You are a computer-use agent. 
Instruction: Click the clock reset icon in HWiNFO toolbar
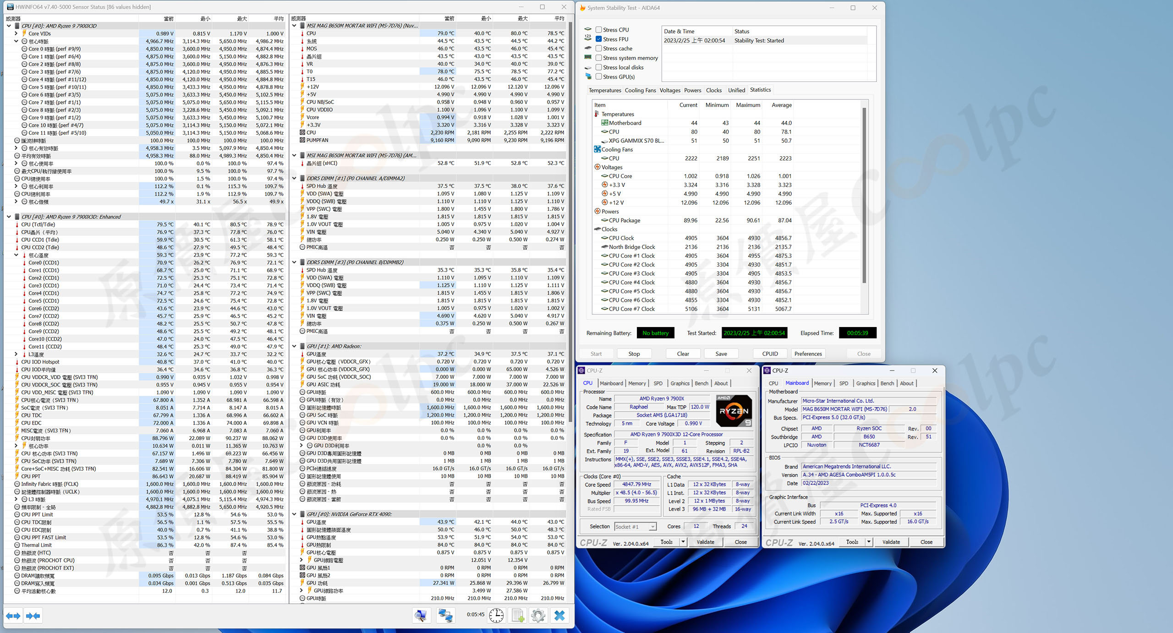[496, 615]
